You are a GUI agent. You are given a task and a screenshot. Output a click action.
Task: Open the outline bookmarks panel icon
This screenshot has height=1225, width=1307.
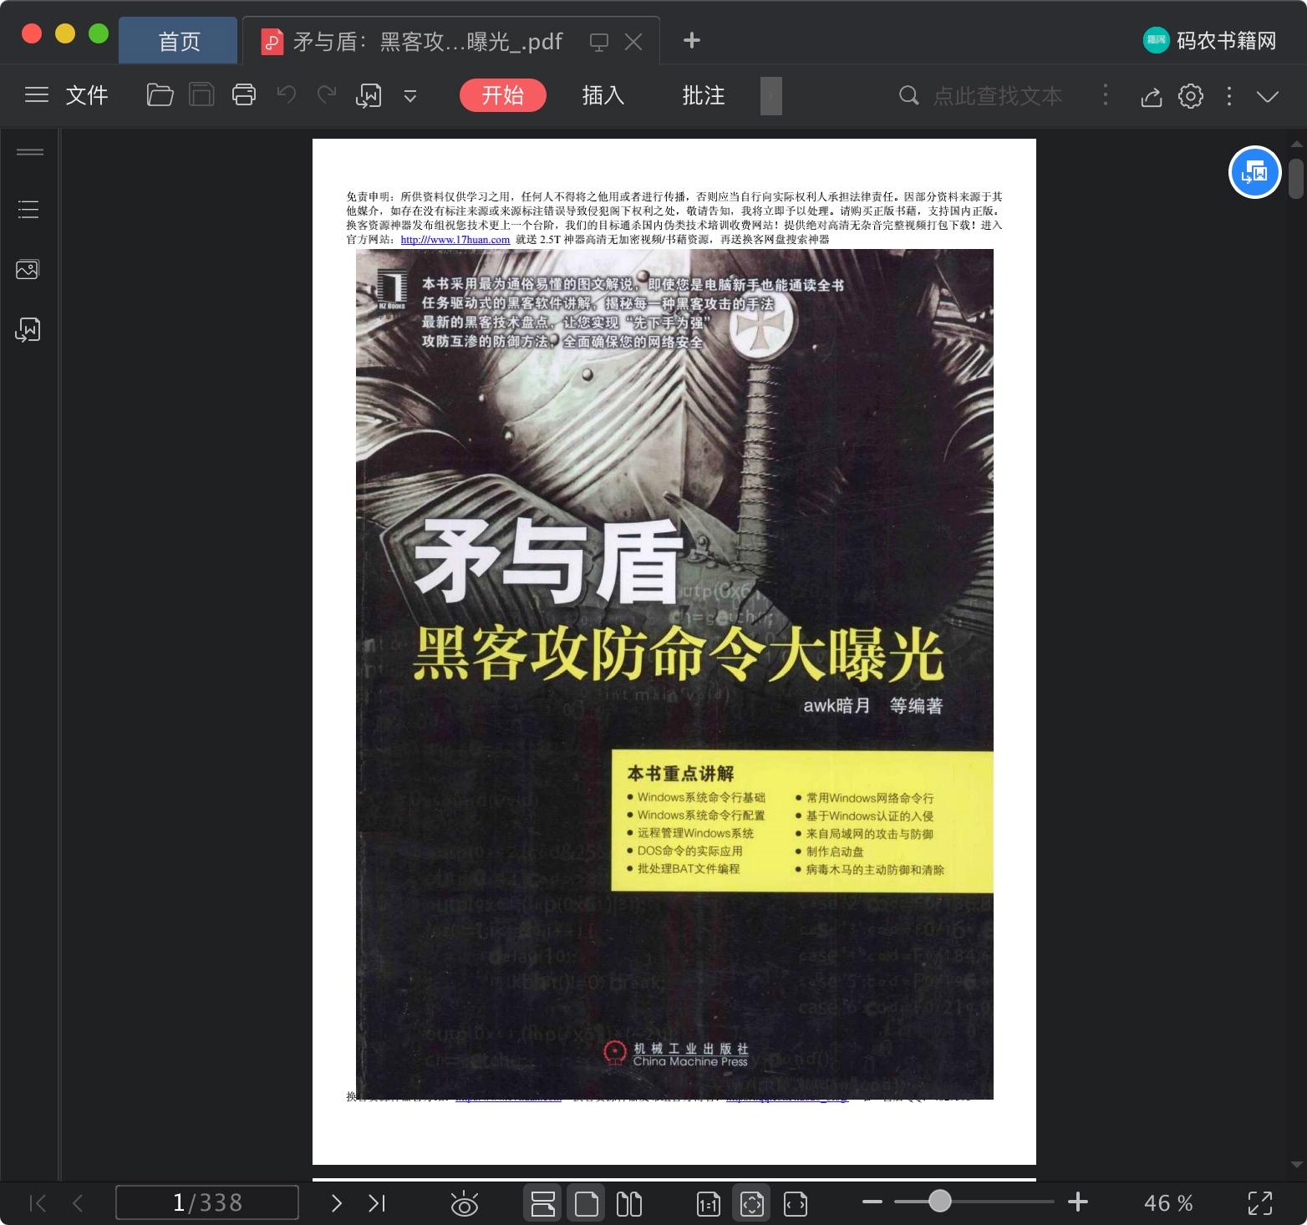(x=28, y=209)
